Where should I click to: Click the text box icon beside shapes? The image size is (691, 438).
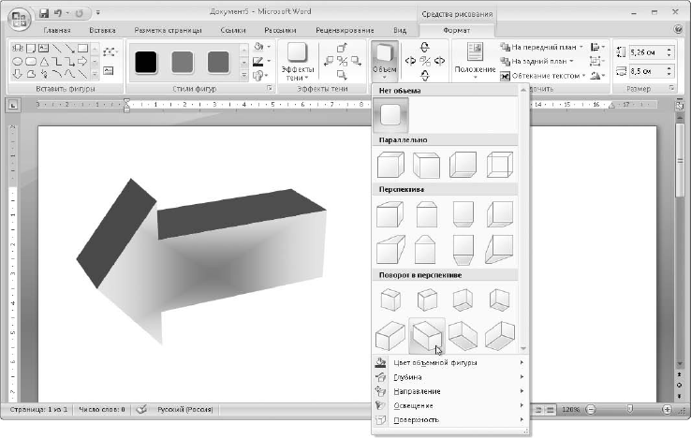click(109, 70)
